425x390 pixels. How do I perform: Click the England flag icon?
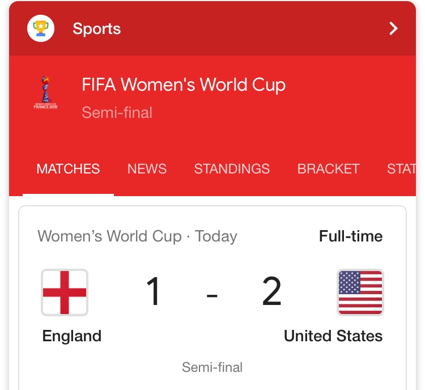pyautogui.click(x=65, y=292)
